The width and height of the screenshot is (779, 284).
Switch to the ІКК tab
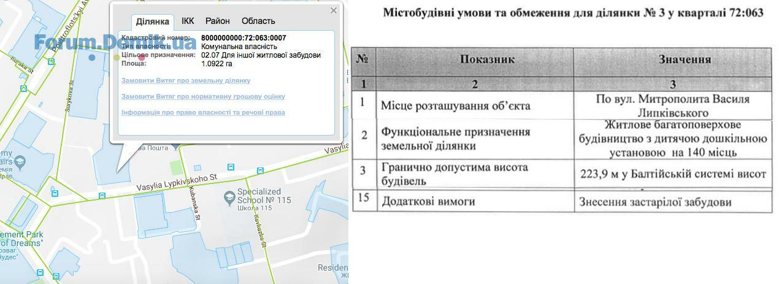click(188, 21)
